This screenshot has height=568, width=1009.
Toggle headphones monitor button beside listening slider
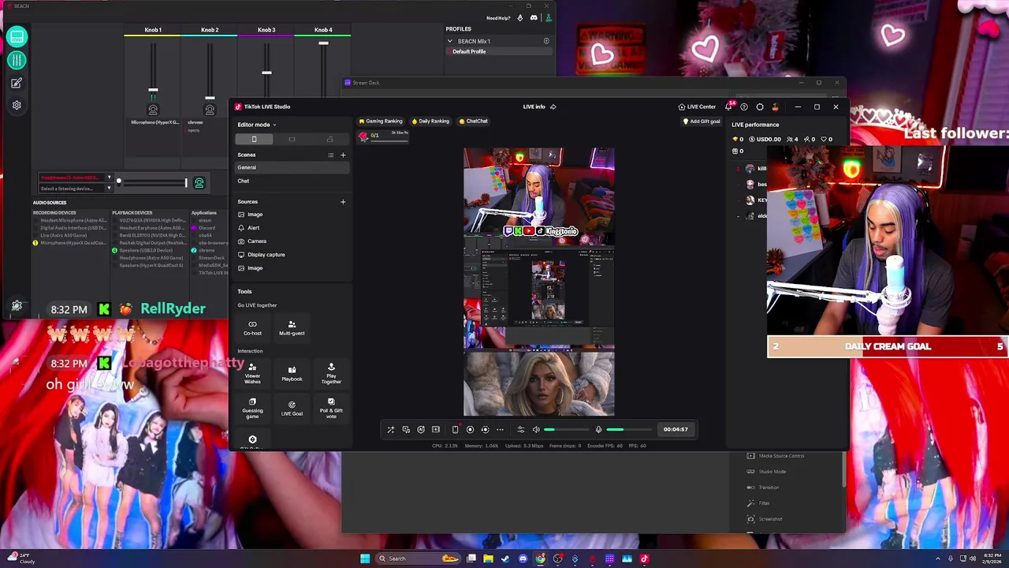point(199,183)
